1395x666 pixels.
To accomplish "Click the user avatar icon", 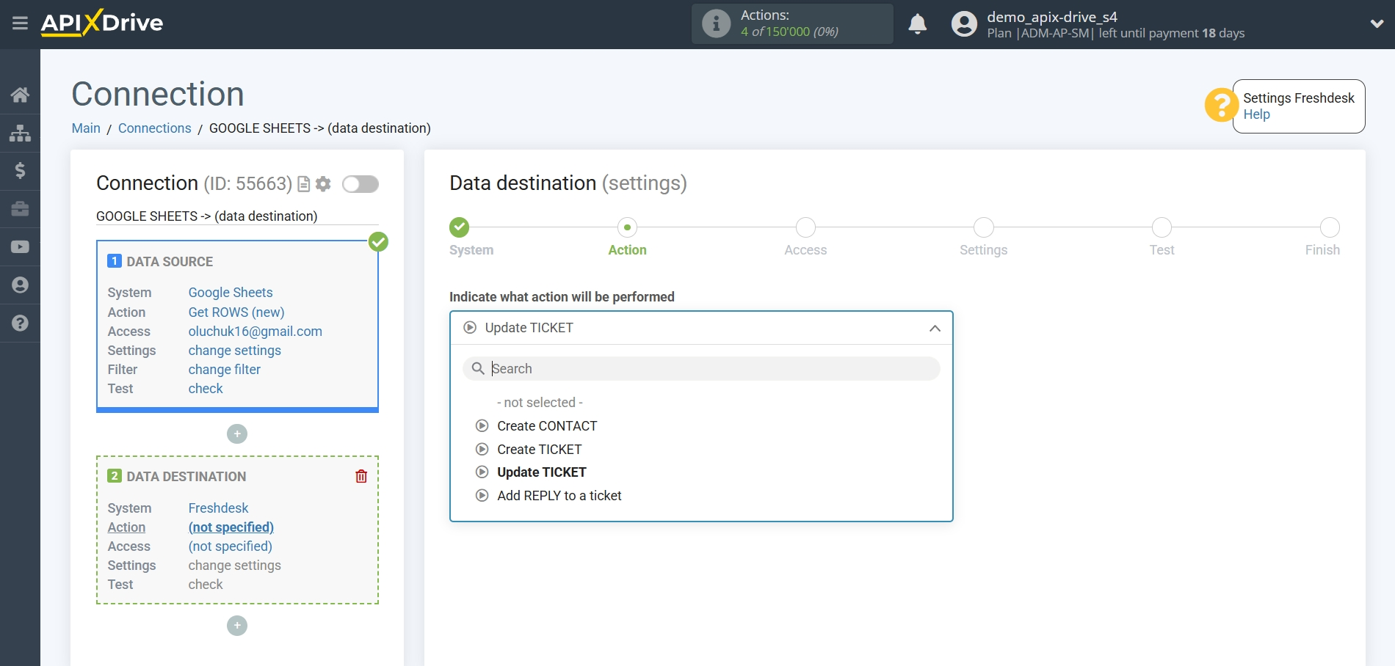I will point(964,24).
